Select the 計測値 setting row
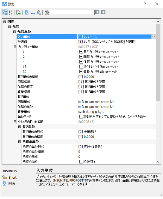The width and height of the screenshot is (163, 199). (86, 42)
